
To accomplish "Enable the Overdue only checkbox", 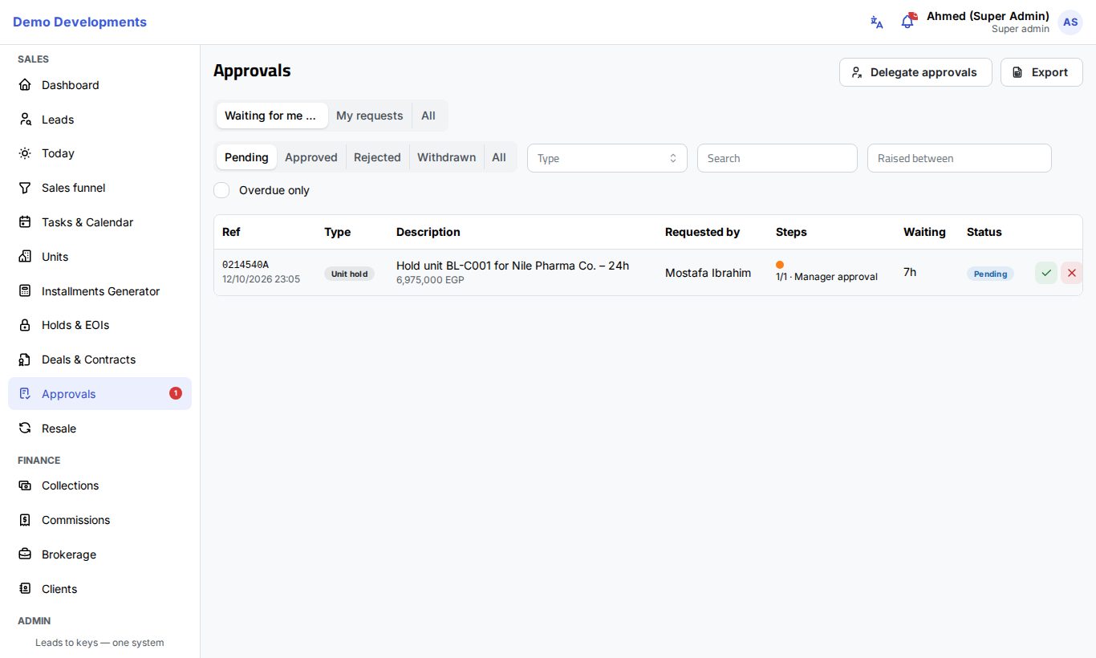I will point(221,190).
